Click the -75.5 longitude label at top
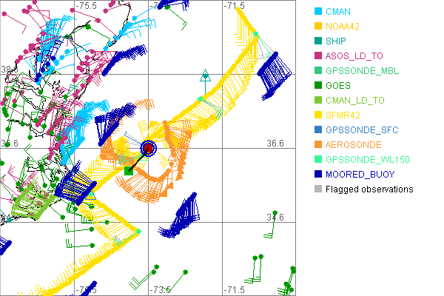Viewport: 444px width, 296px height. [87, 5]
